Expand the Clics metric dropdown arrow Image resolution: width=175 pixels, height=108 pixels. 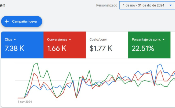pos(15,39)
